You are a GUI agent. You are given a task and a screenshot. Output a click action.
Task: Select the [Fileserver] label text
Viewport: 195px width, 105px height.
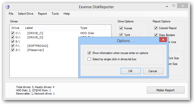(36, 50)
